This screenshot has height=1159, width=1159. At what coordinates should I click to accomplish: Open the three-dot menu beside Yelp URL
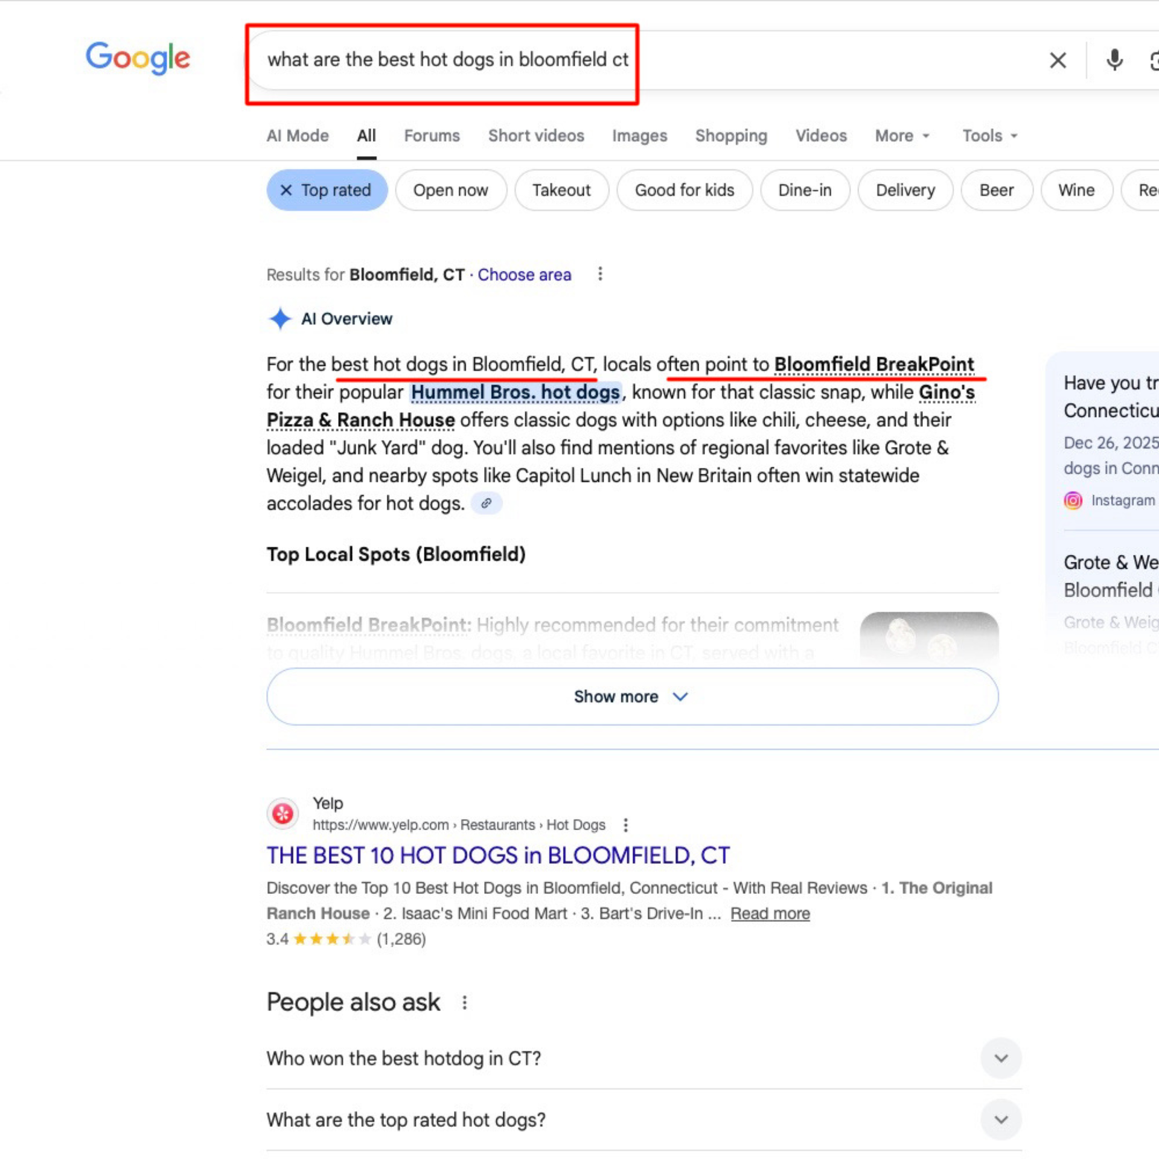[x=626, y=825]
